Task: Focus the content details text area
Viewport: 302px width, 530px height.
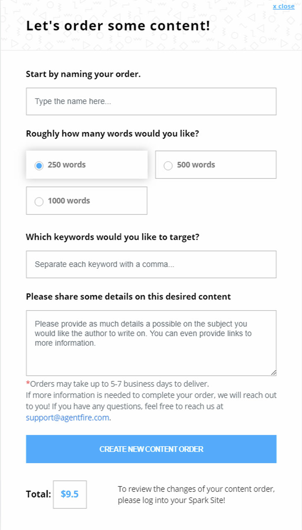Action: coord(151,343)
